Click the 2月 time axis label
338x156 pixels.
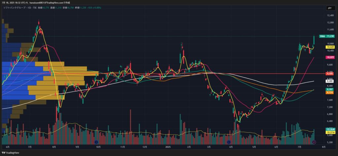coord(189,147)
